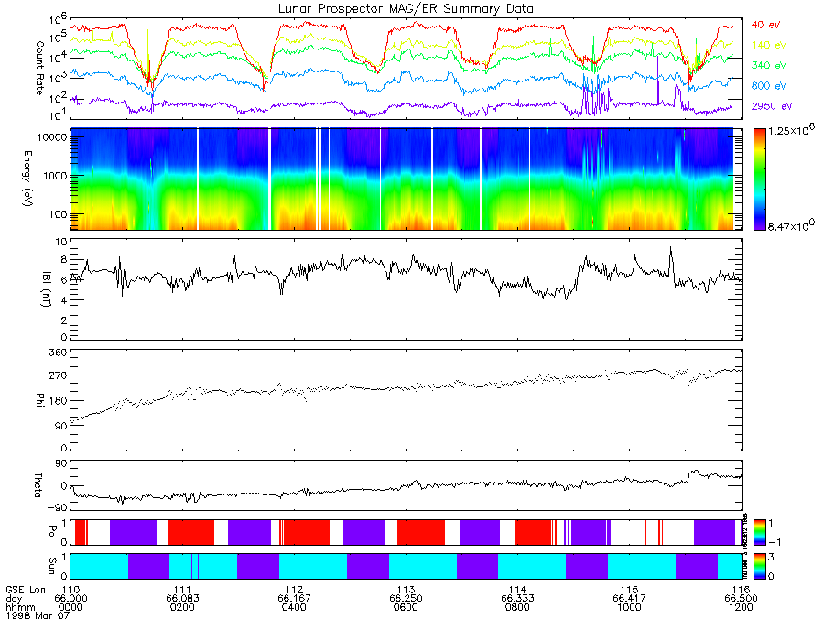The image size is (824, 641).
Task: Click the '|B| (nT)' axis label
Action: 47,289
